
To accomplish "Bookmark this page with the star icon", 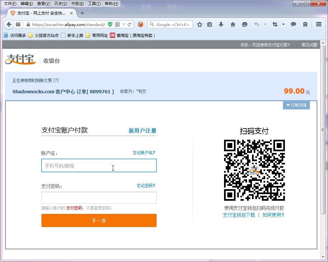I will (x=200, y=24).
